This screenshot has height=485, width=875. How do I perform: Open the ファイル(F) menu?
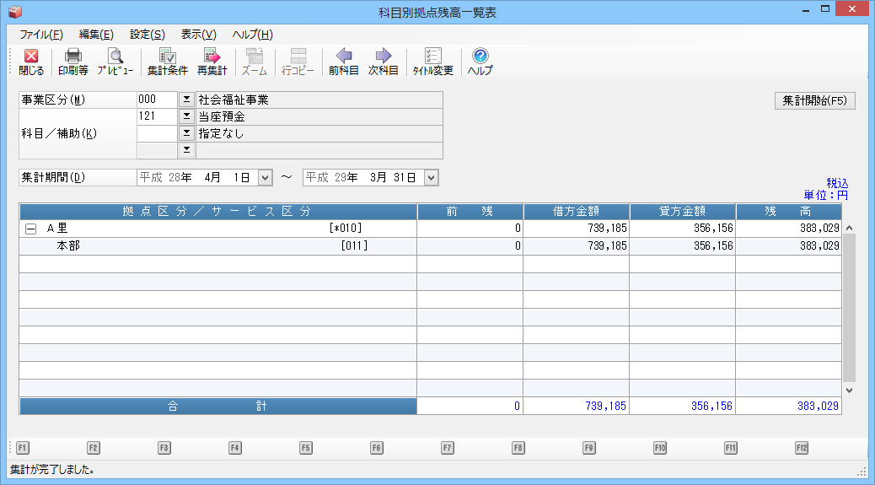40,35
